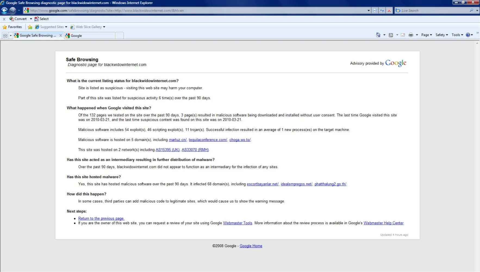Click the Read Mail envelope icon
The image size is (480, 272).
[x=403, y=35]
